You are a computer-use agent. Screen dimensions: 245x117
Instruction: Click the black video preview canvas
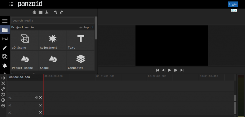tap(172, 46)
